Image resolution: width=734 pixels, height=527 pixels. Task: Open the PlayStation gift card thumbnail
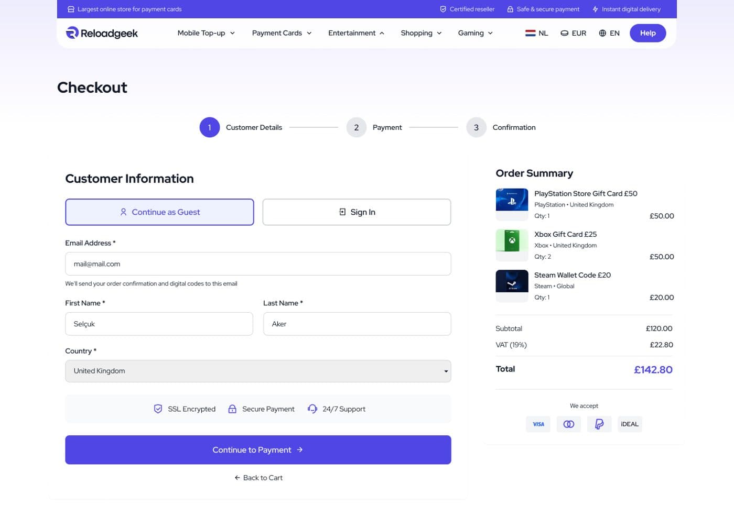click(x=512, y=205)
